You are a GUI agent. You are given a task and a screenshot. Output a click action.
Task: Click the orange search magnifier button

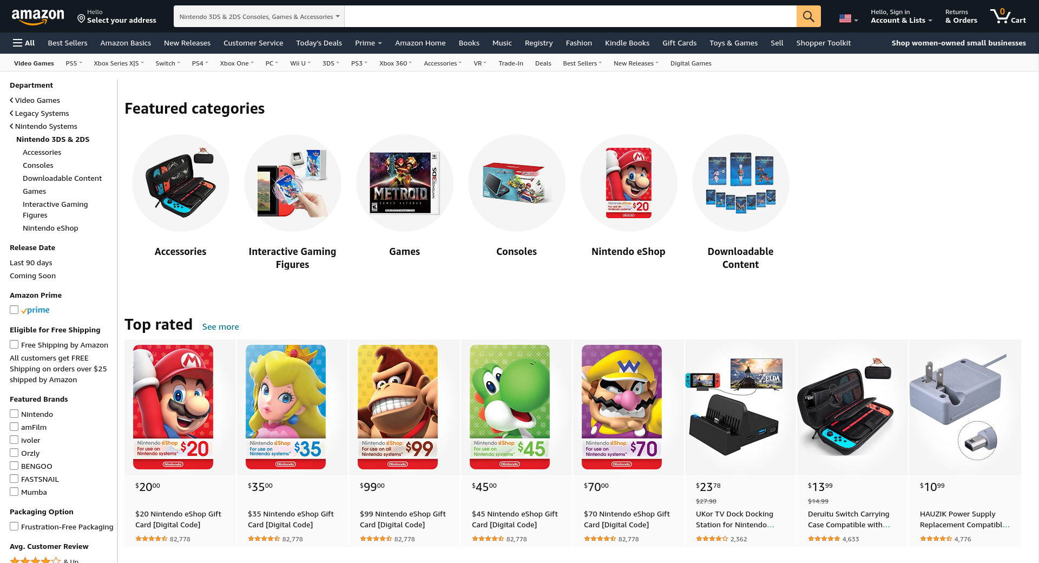[x=808, y=16]
